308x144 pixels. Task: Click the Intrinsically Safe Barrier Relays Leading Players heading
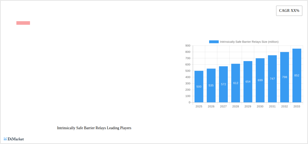[94, 128]
